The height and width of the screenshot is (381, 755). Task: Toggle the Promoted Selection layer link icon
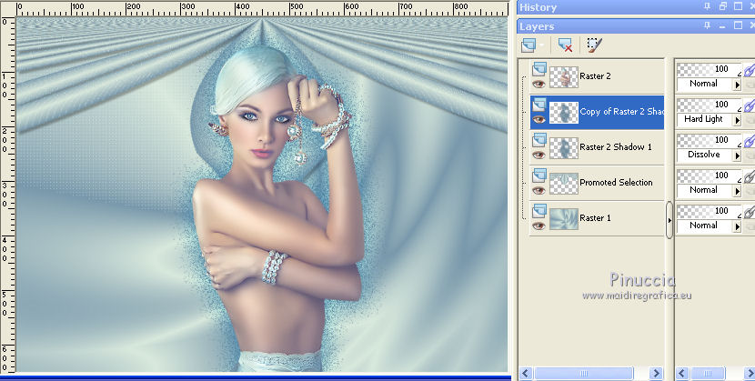coord(749,178)
